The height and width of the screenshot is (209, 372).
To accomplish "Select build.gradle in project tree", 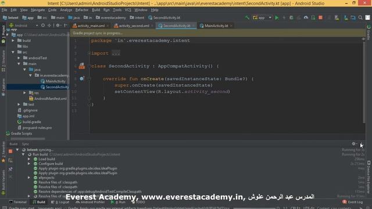I will click(x=32, y=122).
